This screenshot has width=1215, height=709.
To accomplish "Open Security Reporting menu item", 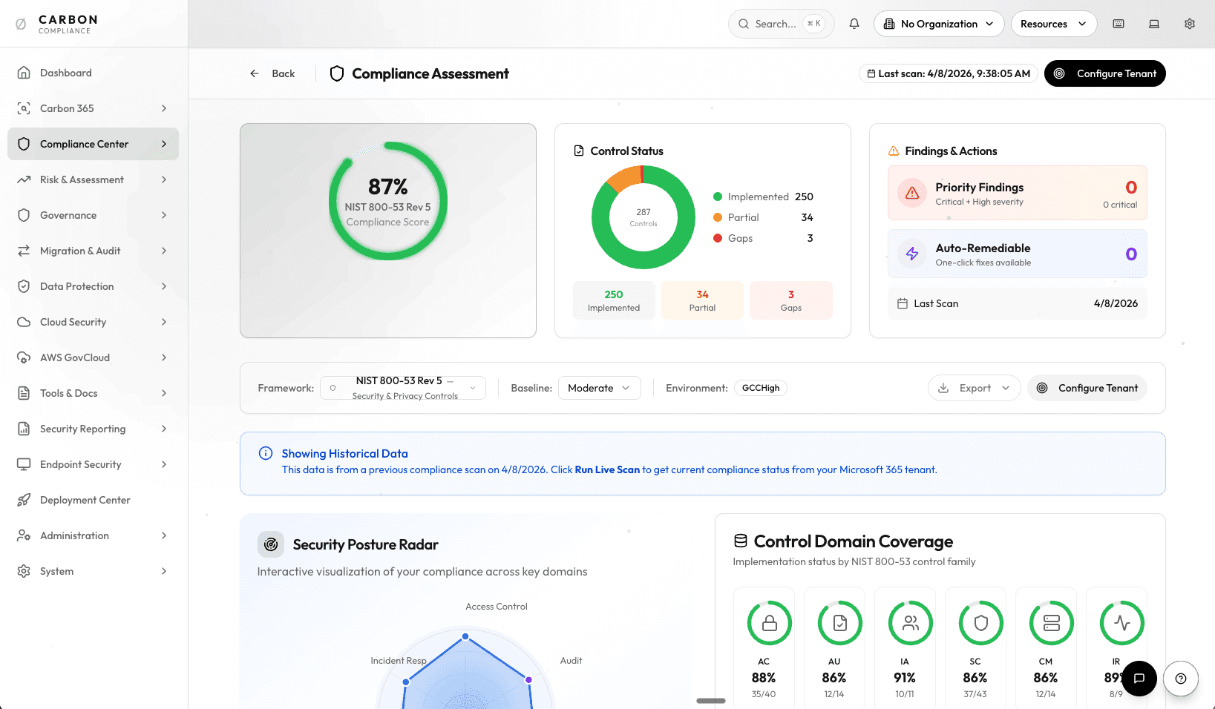I will click(93, 429).
